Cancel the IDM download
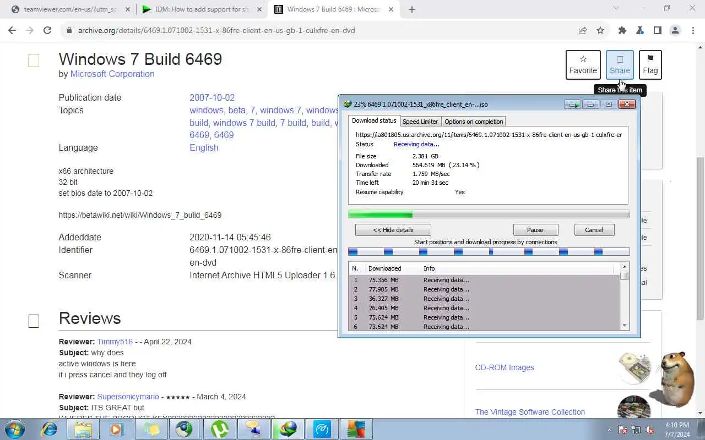The height and width of the screenshot is (440, 705). click(594, 230)
